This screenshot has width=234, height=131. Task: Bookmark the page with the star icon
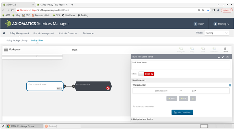pyautogui.click(x=208, y=10)
